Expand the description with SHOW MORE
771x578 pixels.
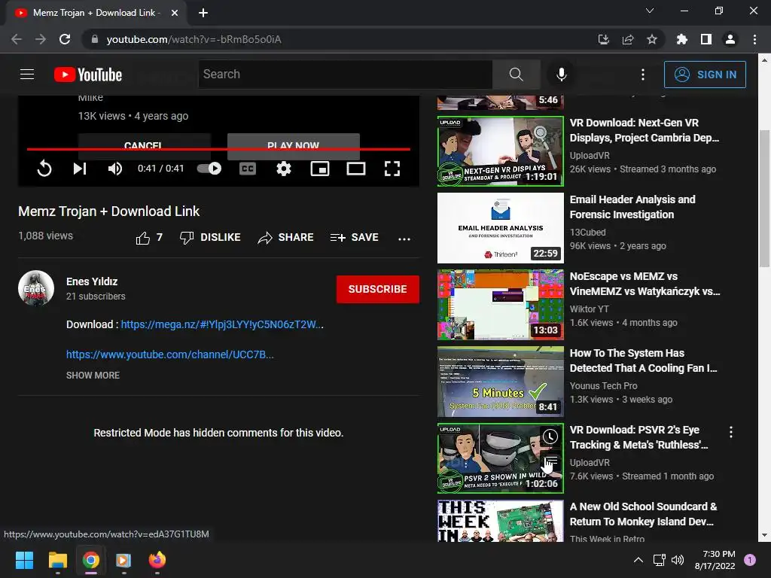(x=93, y=375)
